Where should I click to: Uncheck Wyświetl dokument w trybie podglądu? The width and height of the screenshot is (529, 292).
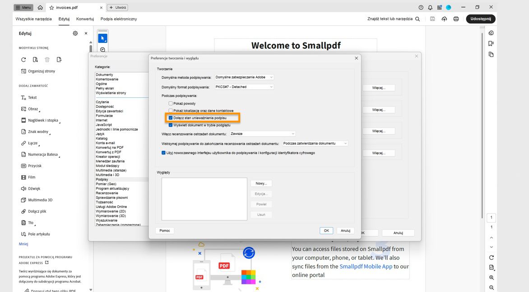[170, 125]
